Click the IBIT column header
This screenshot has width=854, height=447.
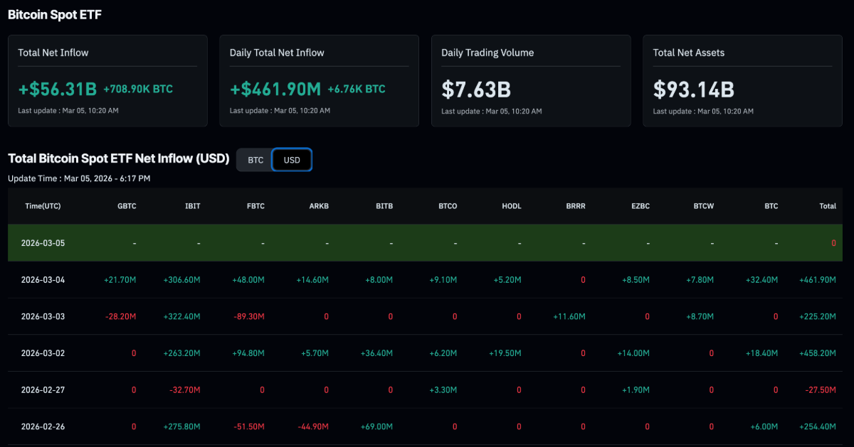click(x=192, y=206)
